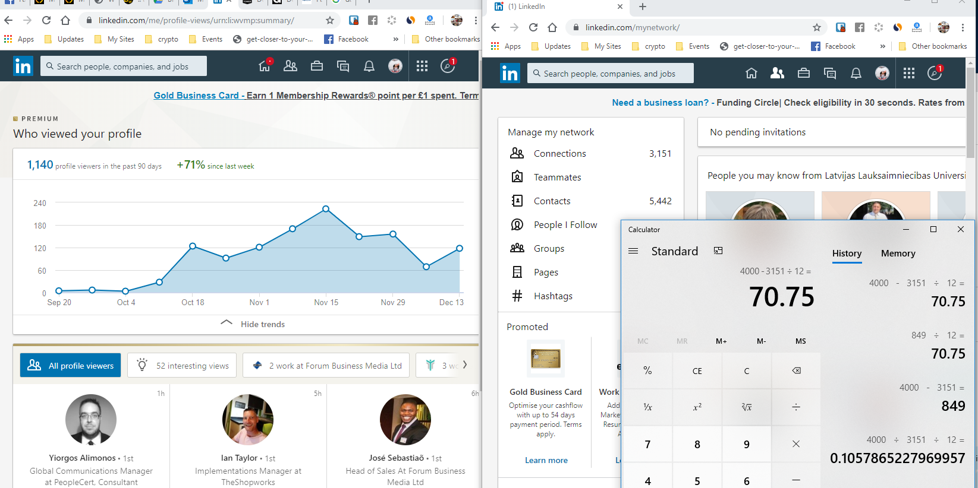Open Chrome three-dot menu in right window
978x488 pixels.
963,27
